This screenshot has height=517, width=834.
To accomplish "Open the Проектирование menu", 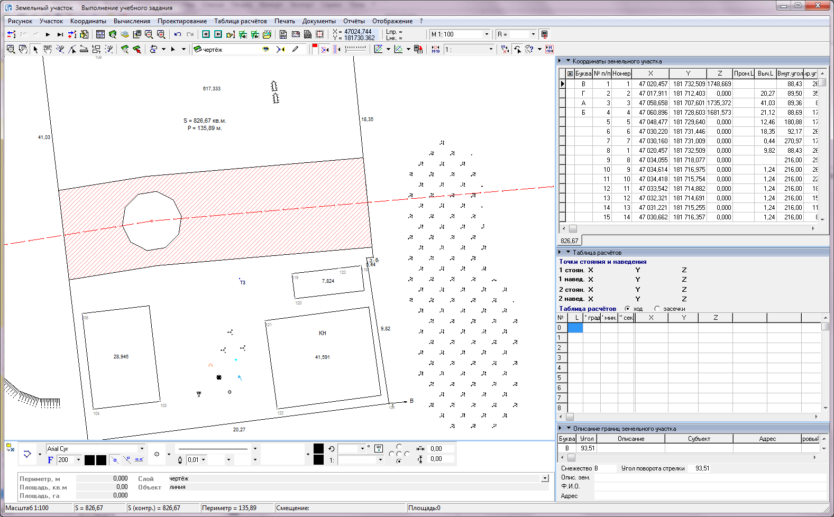I will click(x=182, y=21).
